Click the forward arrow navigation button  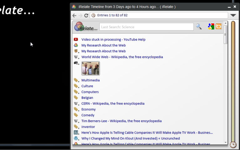pos(80,15)
